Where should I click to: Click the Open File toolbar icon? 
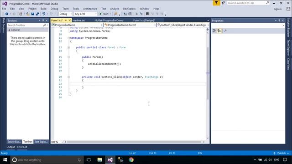click(28, 14)
